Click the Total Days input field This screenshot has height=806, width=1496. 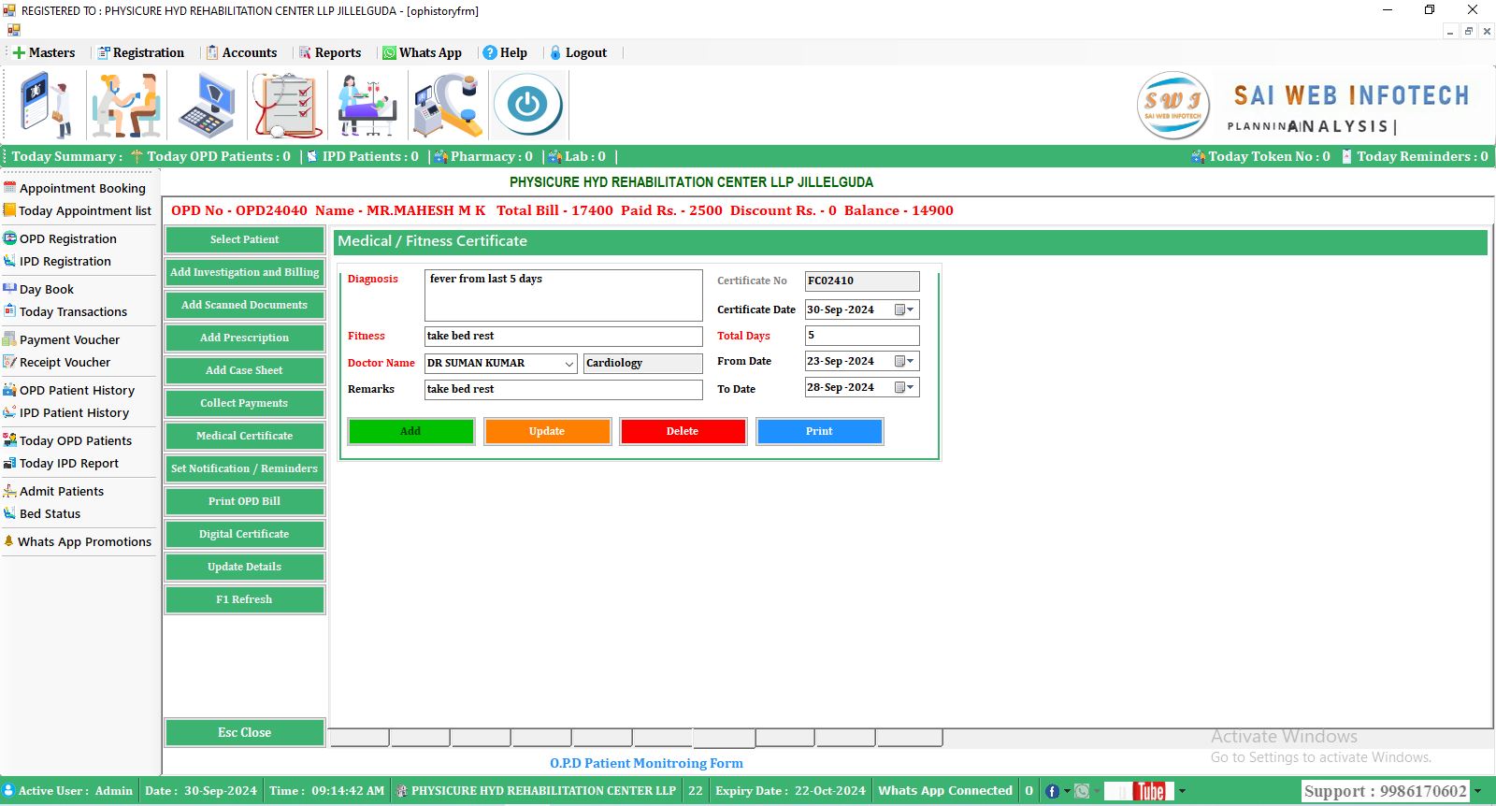pyautogui.click(x=861, y=335)
